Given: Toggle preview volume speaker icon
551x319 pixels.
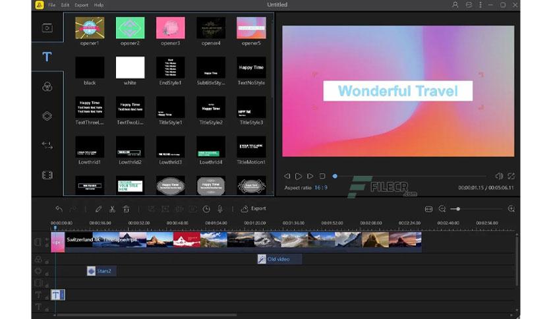Looking at the screenshot, I should click(499, 176).
